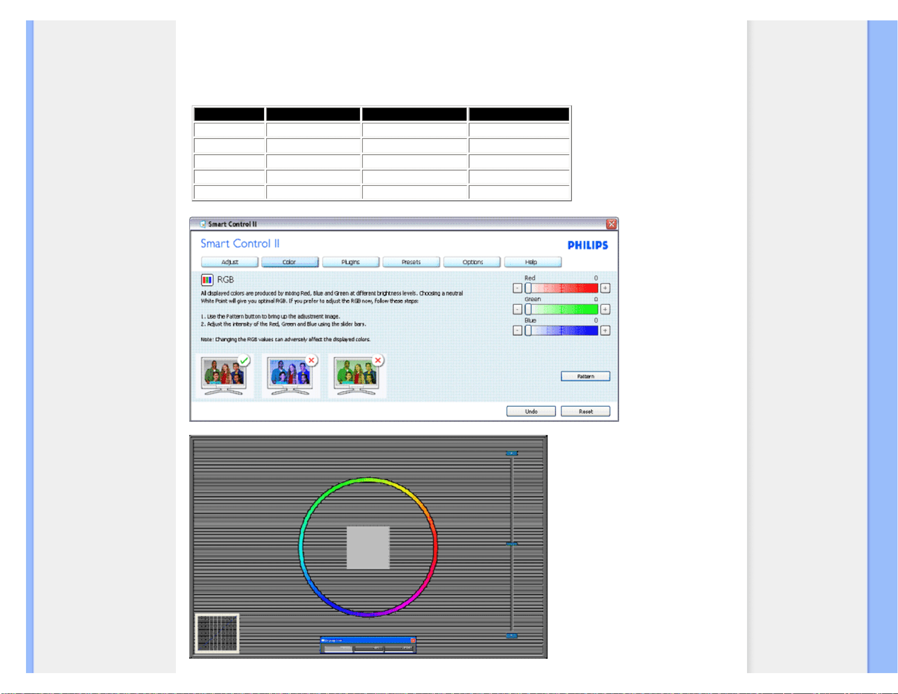This screenshot has width=898, height=694.
Task: Click the Green slider bar
Action: point(561,310)
